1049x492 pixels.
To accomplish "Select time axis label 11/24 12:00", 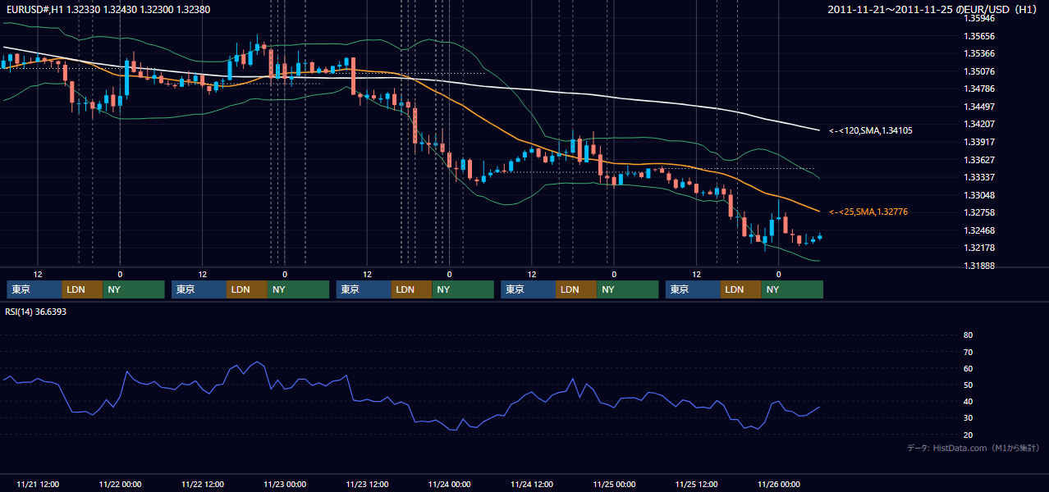I will click(532, 484).
